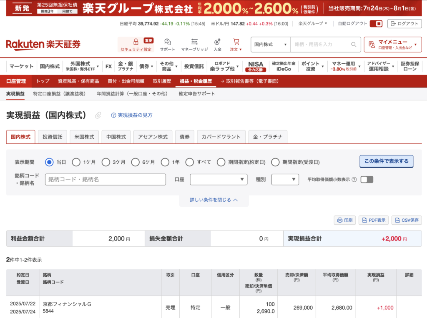Viewport: 427px width, 318px height.
Task: Click the ログアウト button
Action: coord(404,24)
